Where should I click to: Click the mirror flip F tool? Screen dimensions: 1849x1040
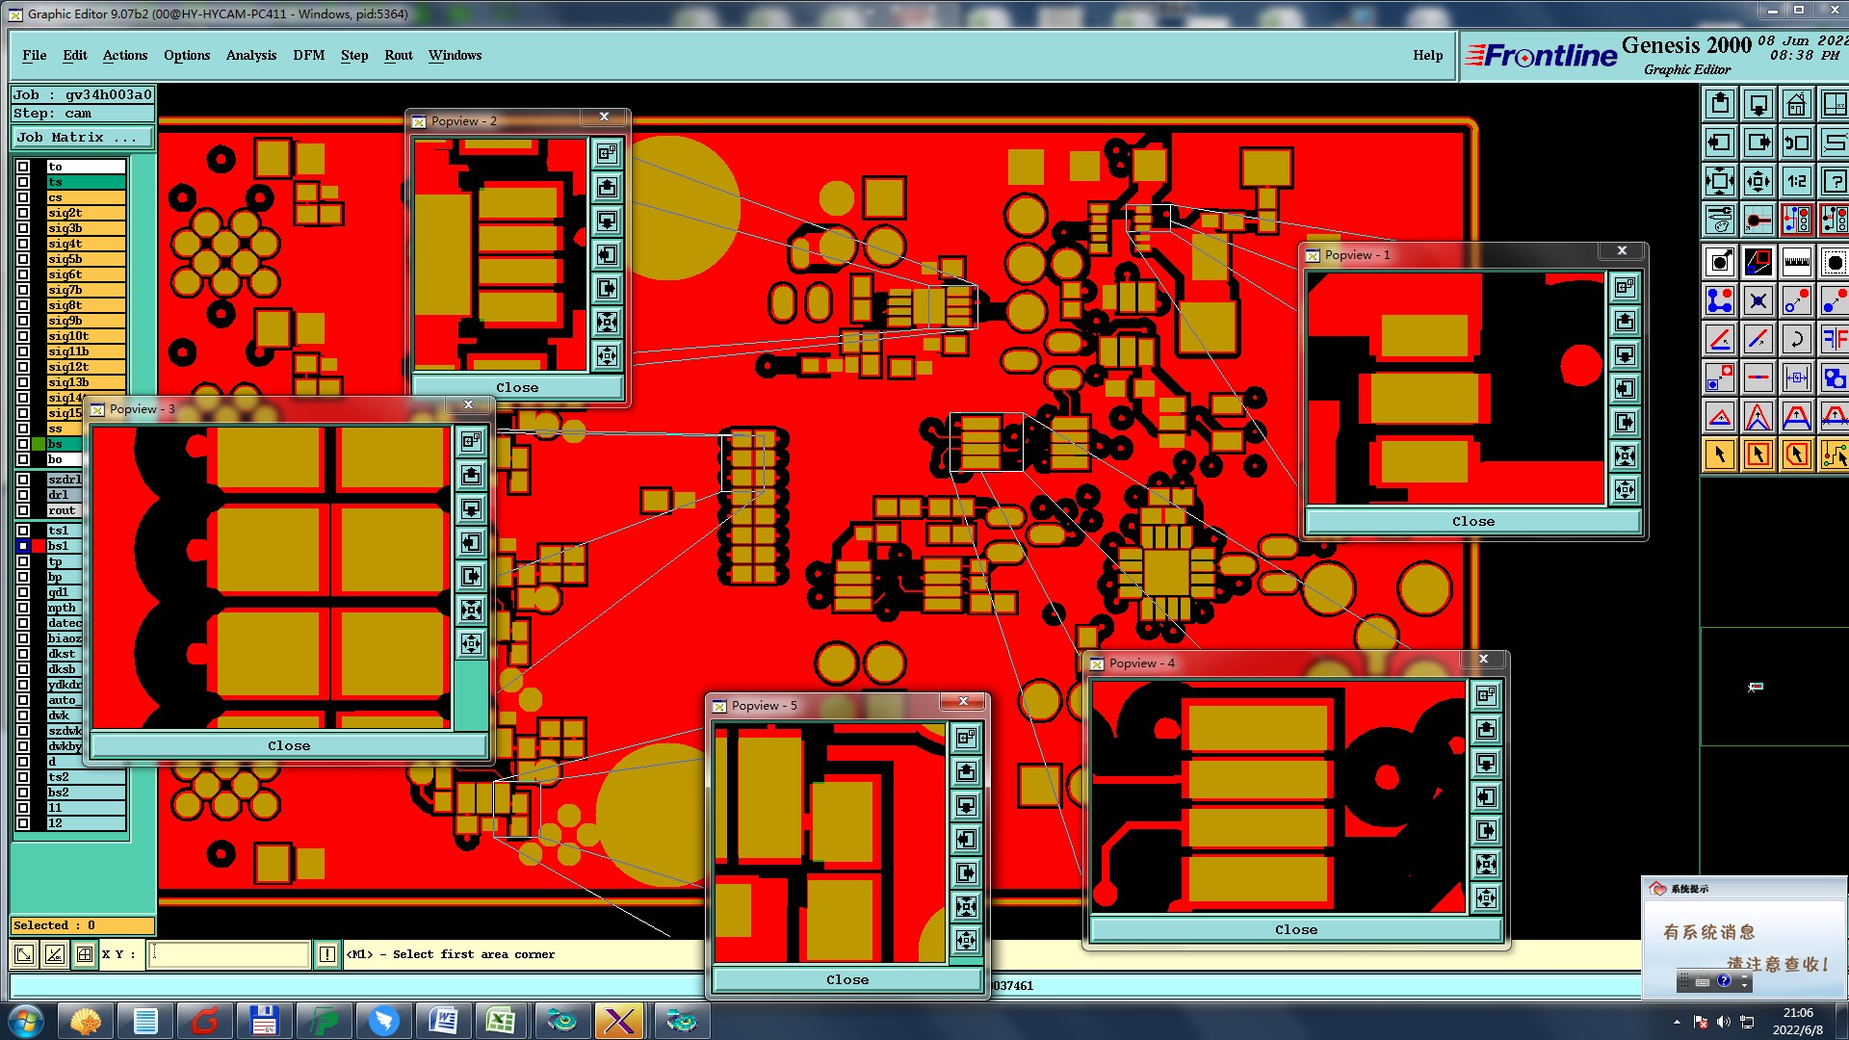pos(1834,339)
